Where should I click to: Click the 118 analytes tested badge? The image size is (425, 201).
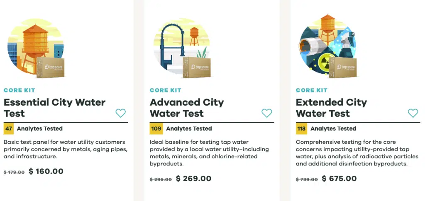302,128
